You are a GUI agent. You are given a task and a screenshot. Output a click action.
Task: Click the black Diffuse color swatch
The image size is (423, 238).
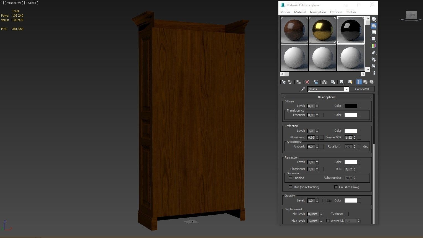pyautogui.click(x=351, y=106)
